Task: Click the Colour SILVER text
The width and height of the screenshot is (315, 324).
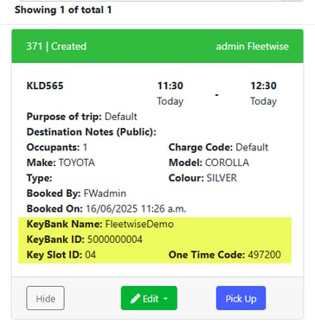Action: (x=222, y=178)
